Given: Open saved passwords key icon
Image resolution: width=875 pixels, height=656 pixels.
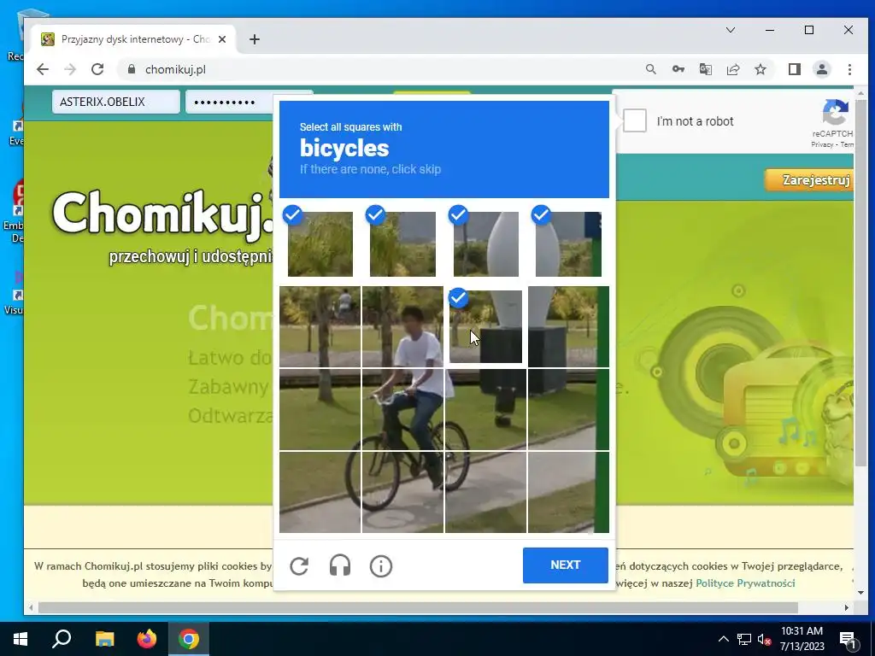Looking at the screenshot, I should pyautogui.click(x=678, y=69).
